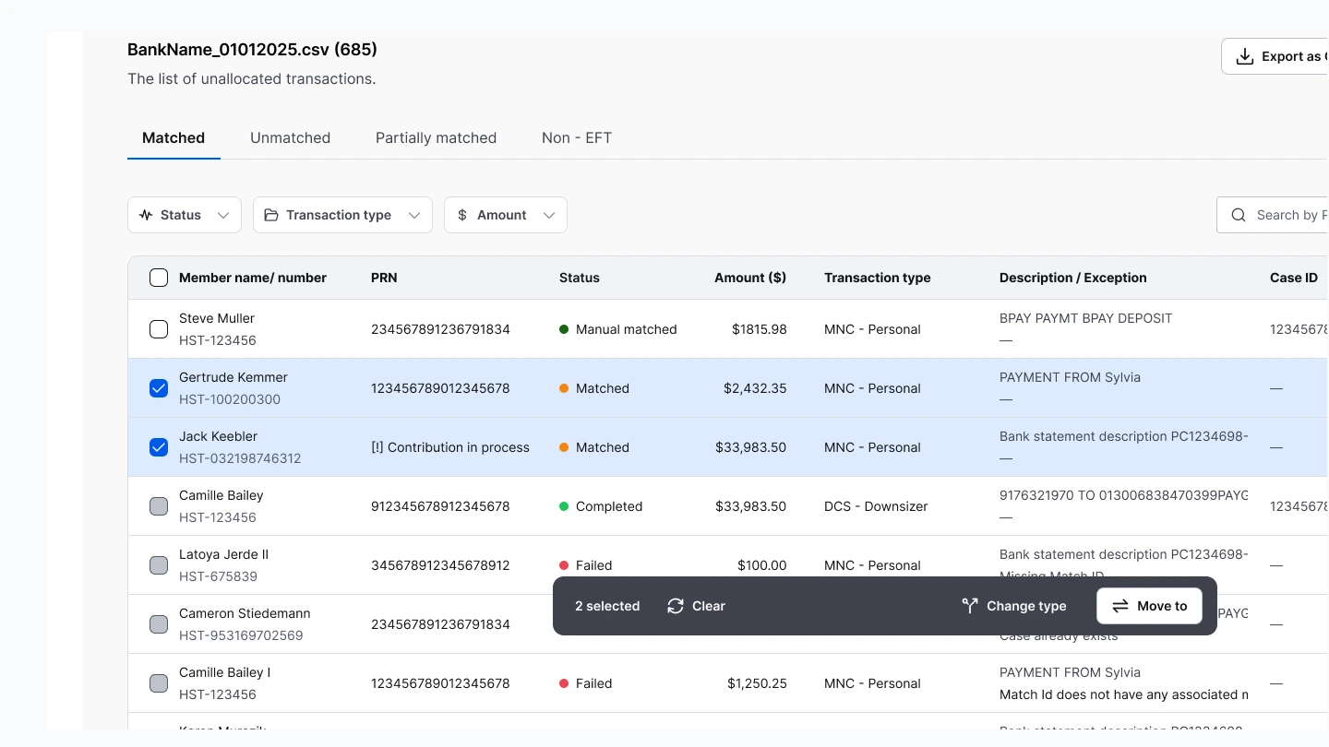Click Matched status in Gertrude Kemmer row
Viewport: 1329px width, 747px height.
[594, 388]
